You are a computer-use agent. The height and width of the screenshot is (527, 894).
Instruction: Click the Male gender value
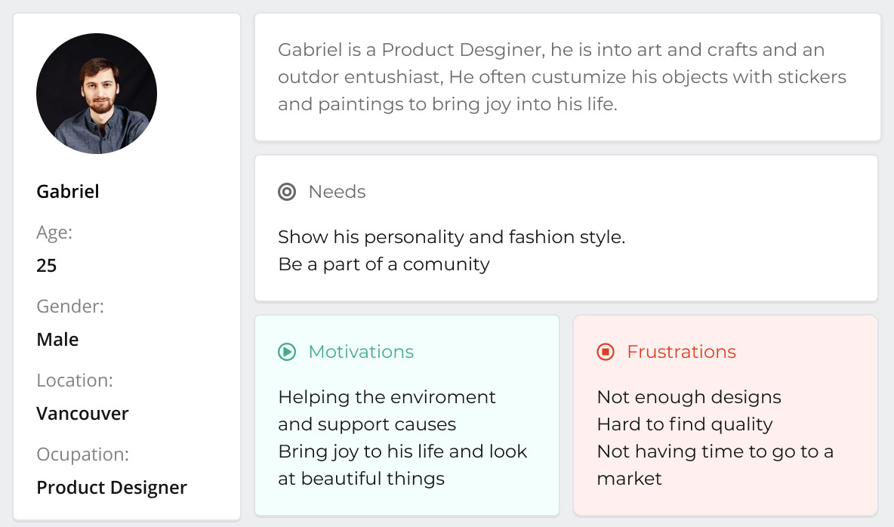click(x=57, y=340)
